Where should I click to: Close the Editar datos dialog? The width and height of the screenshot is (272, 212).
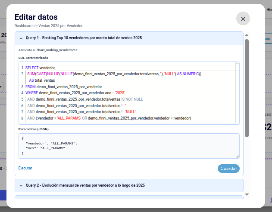tap(243, 18)
